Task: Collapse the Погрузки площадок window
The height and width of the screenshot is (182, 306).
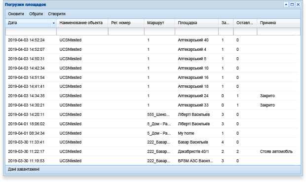Action: (286, 4)
